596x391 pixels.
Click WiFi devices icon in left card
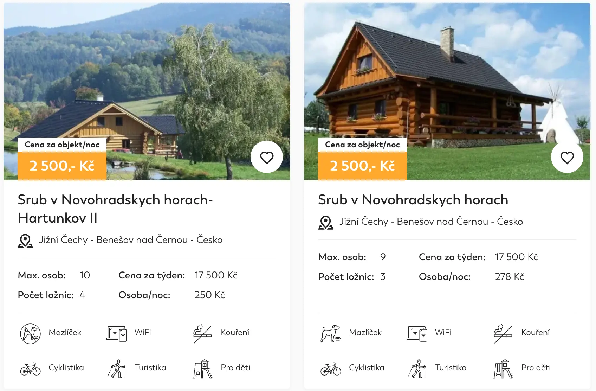pyautogui.click(x=116, y=333)
